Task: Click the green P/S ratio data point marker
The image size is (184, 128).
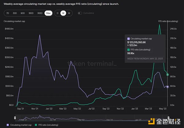Action: (167, 74)
